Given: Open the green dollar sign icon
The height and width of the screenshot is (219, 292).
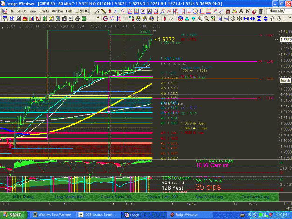Looking at the screenshot, I should [x=45, y=19].
